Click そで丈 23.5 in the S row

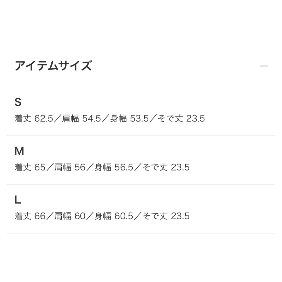coord(181,119)
